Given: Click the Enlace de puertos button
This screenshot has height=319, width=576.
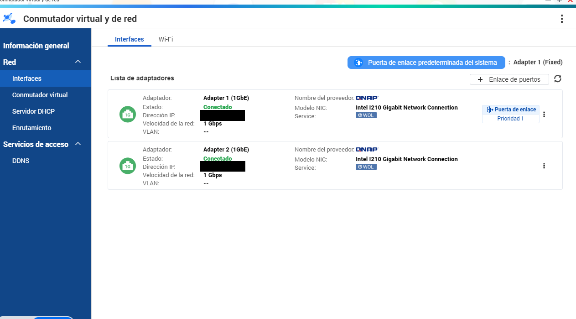Looking at the screenshot, I should tap(509, 79).
